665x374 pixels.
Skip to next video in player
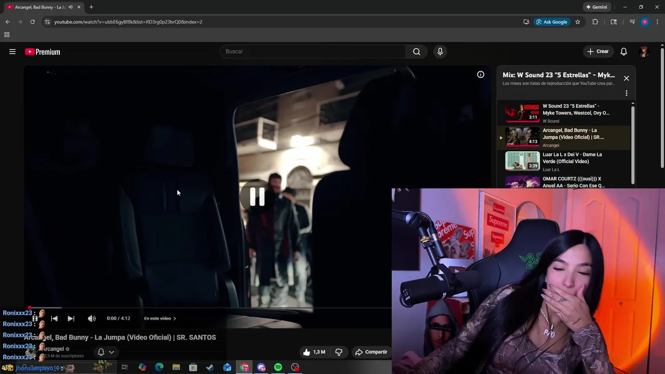(x=71, y=318)
